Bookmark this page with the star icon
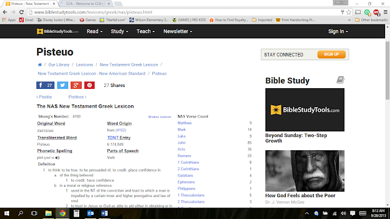The image size is (390, 219). click(349, 12)
